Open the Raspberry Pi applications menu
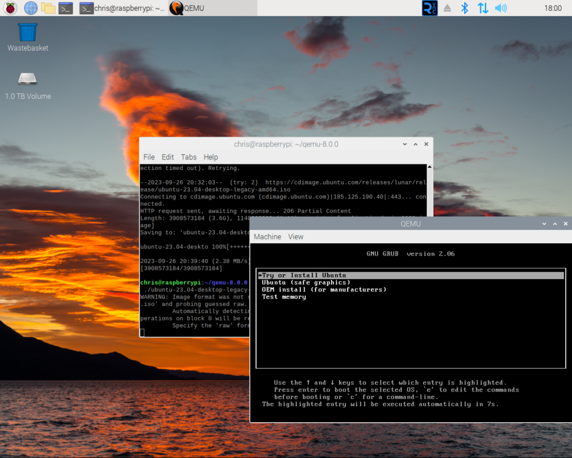Viewport: 572px width, 458px height. pos(11,8)
